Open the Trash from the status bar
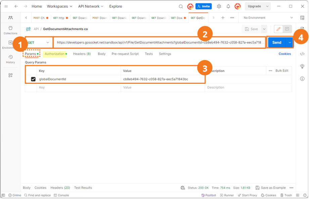This screenshot has width=310, height=199. pos(286,195)
